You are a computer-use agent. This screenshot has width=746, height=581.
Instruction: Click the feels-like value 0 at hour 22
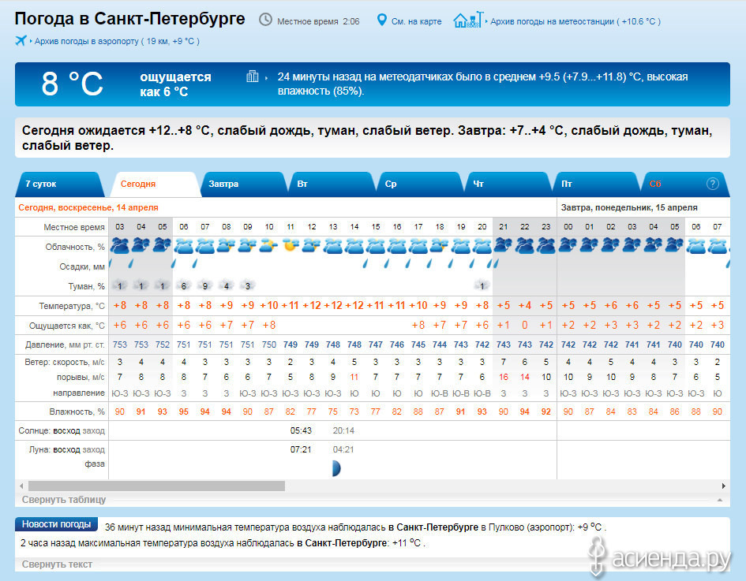coord(525,326)
